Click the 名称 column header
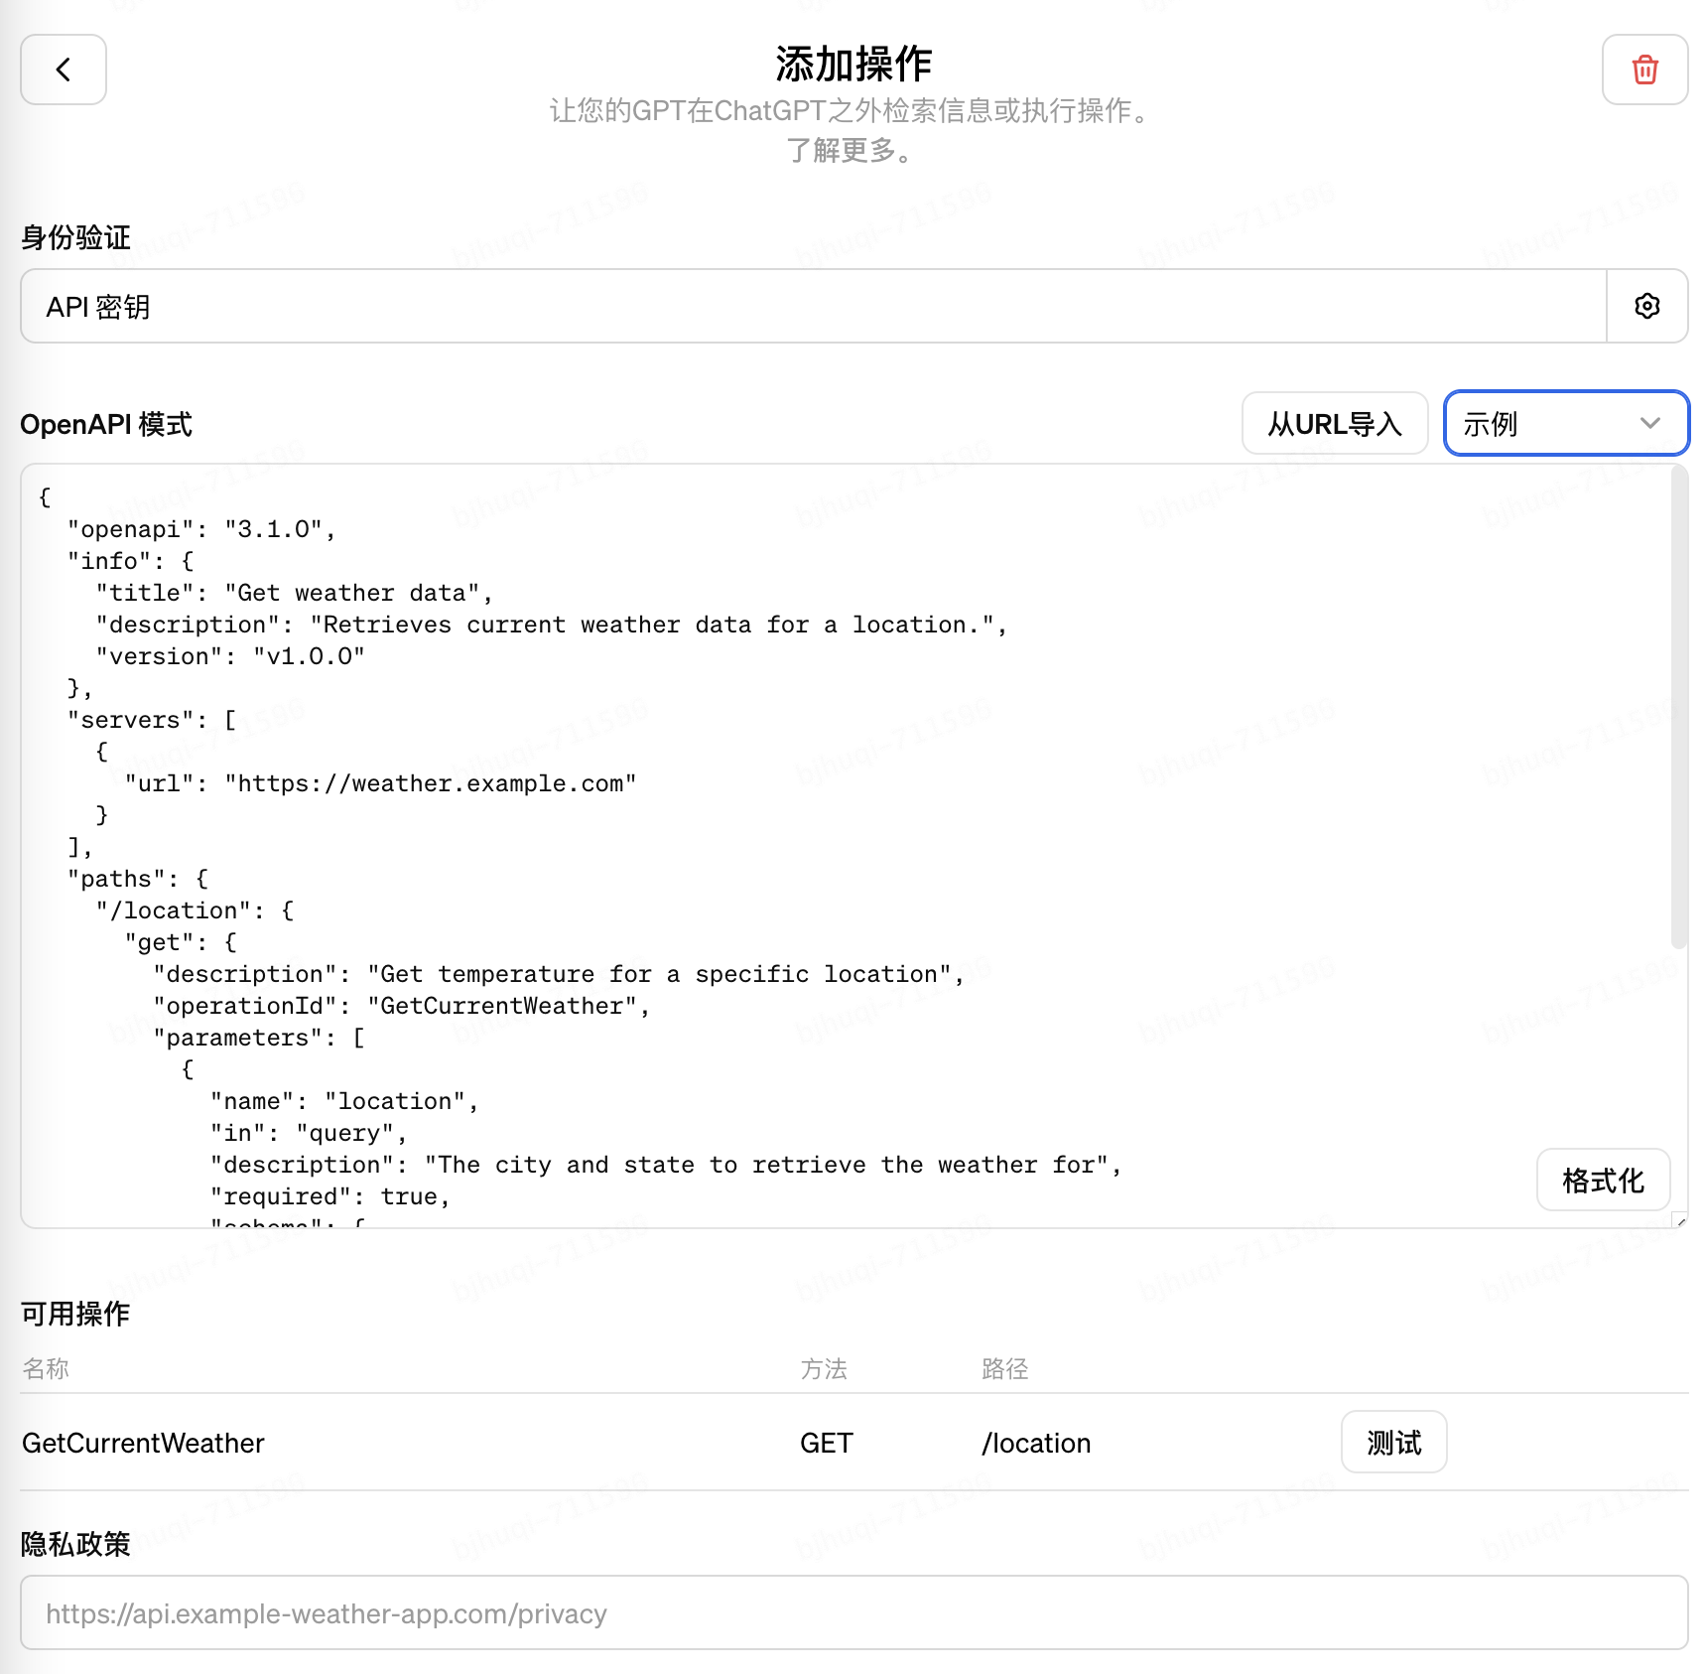This screenshot has width=1705, height=1674. click(46, 1369)
